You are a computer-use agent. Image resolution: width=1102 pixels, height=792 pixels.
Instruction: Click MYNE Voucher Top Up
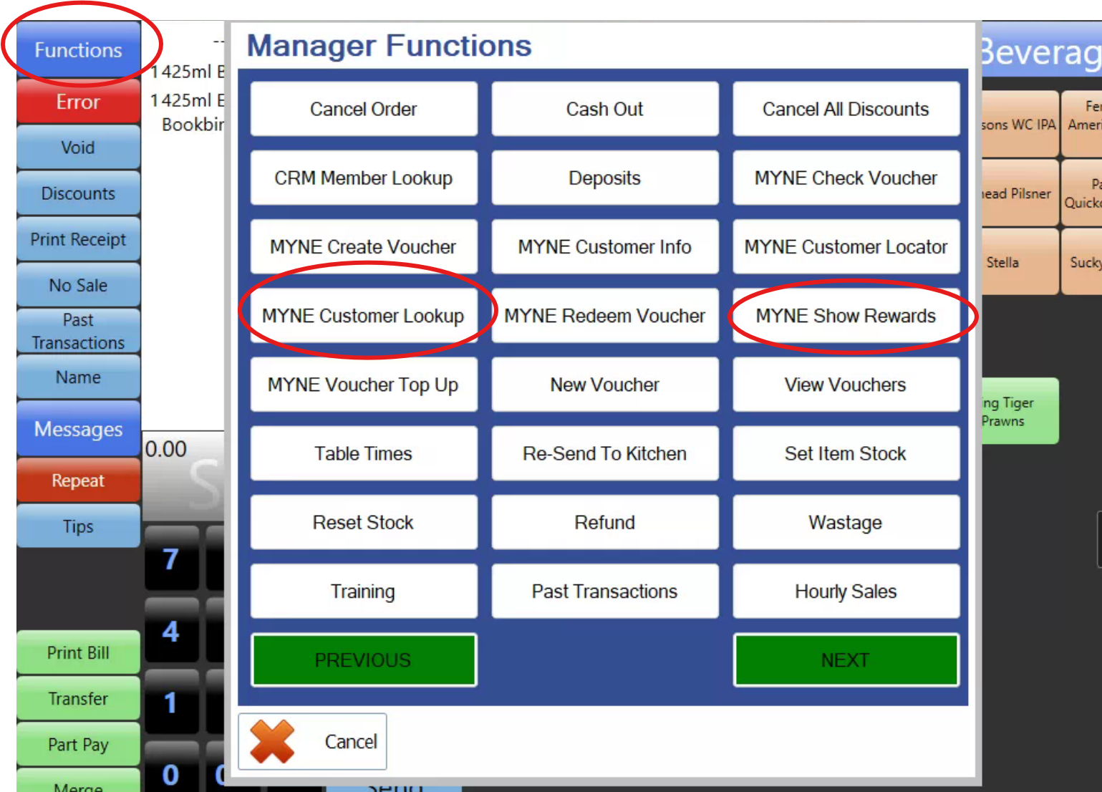pyautogui.click(x=364, y=385)
